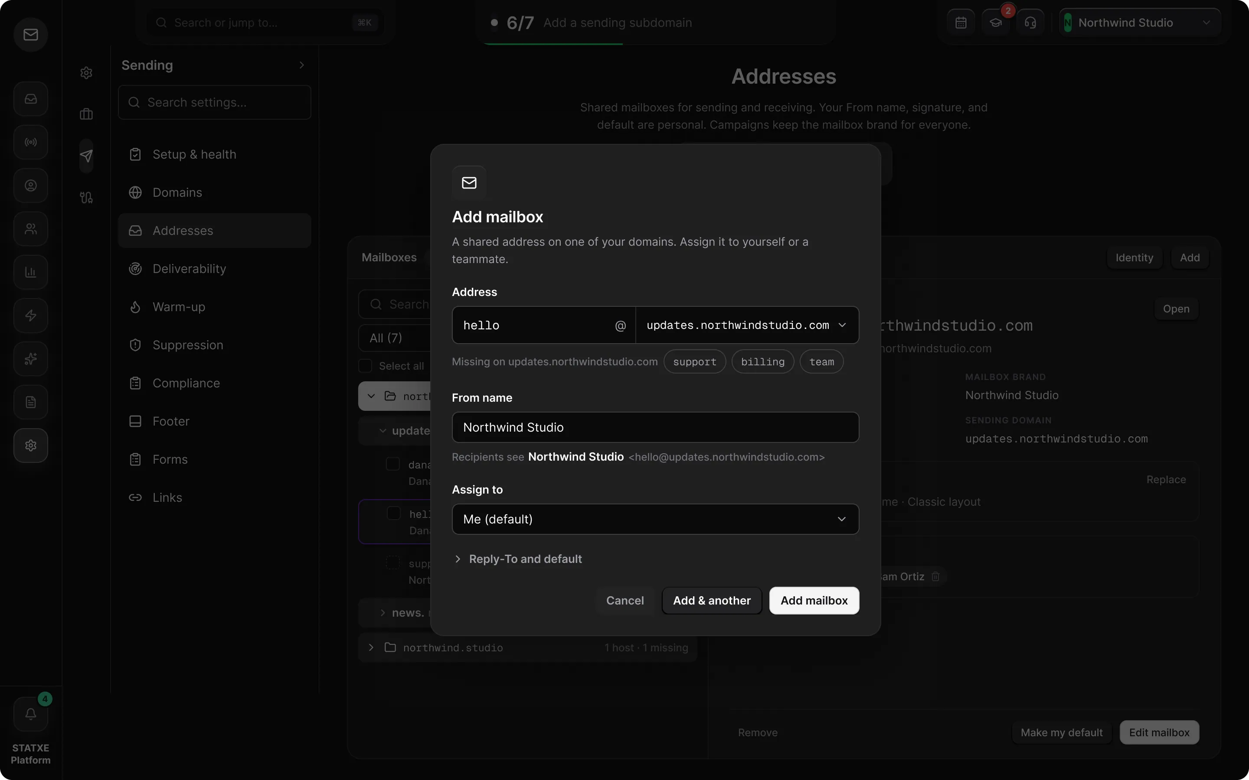Check the dana mailbox row checkbox
Screen dimensions: 1249x780
[x=393, y=464]
